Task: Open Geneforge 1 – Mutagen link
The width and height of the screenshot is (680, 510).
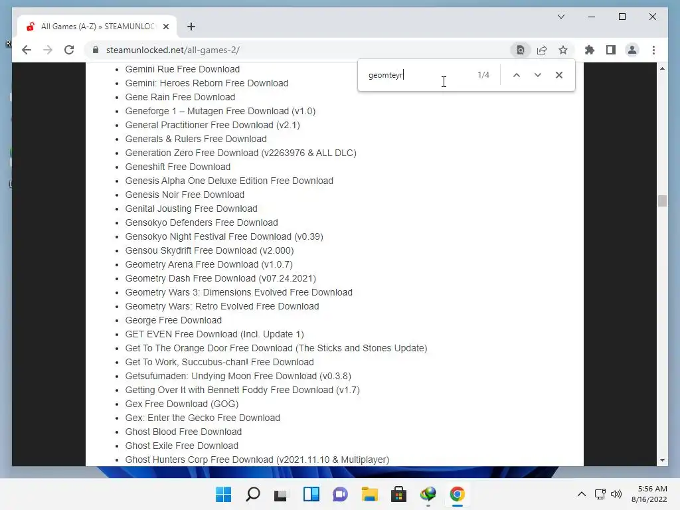Action: 220,111
